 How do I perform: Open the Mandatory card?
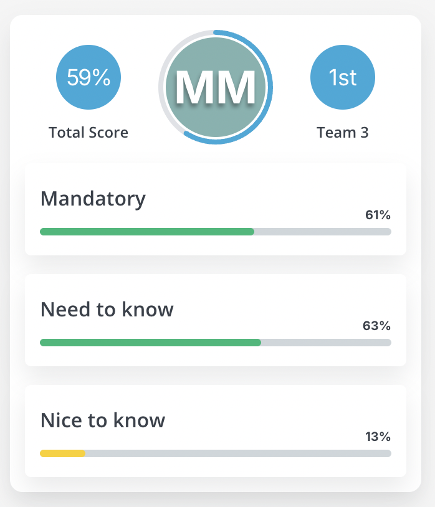pyautogui.click(x=216, y=209)
